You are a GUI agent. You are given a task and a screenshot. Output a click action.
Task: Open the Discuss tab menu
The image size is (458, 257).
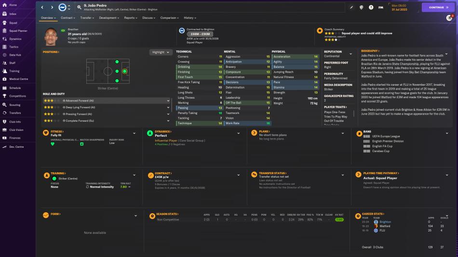(x=148, y=18)
